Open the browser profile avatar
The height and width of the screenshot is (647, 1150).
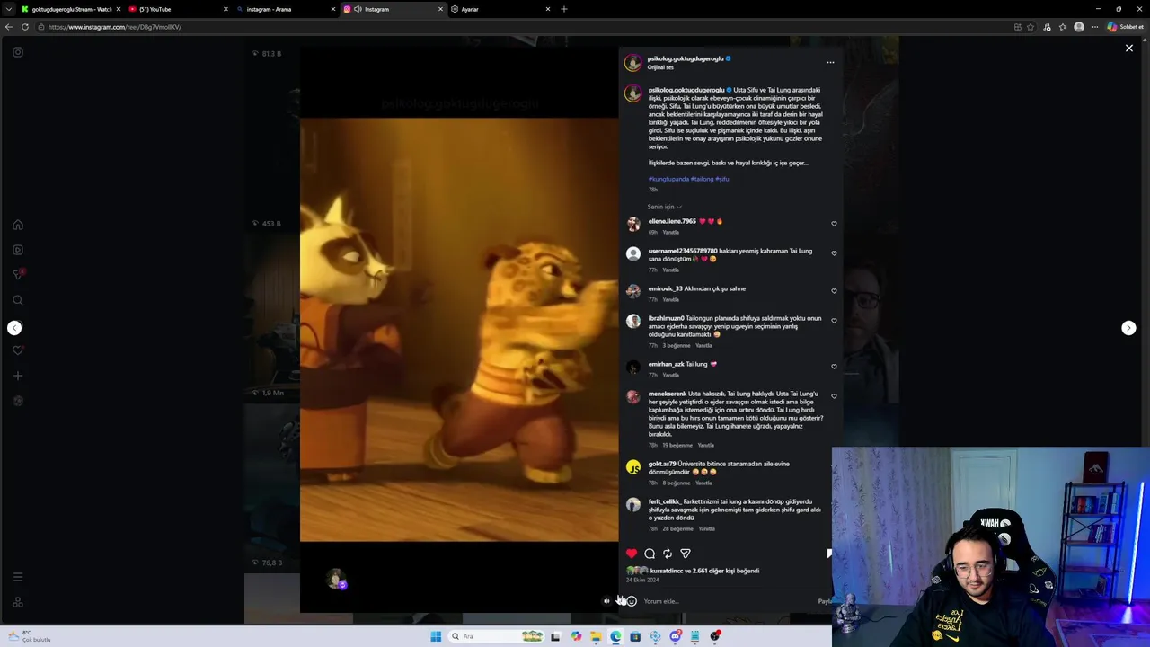[1079, 27]
